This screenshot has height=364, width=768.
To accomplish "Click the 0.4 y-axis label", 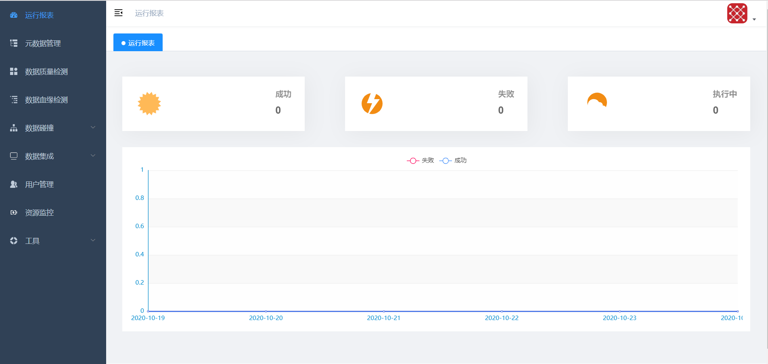I will coord(140,254).
